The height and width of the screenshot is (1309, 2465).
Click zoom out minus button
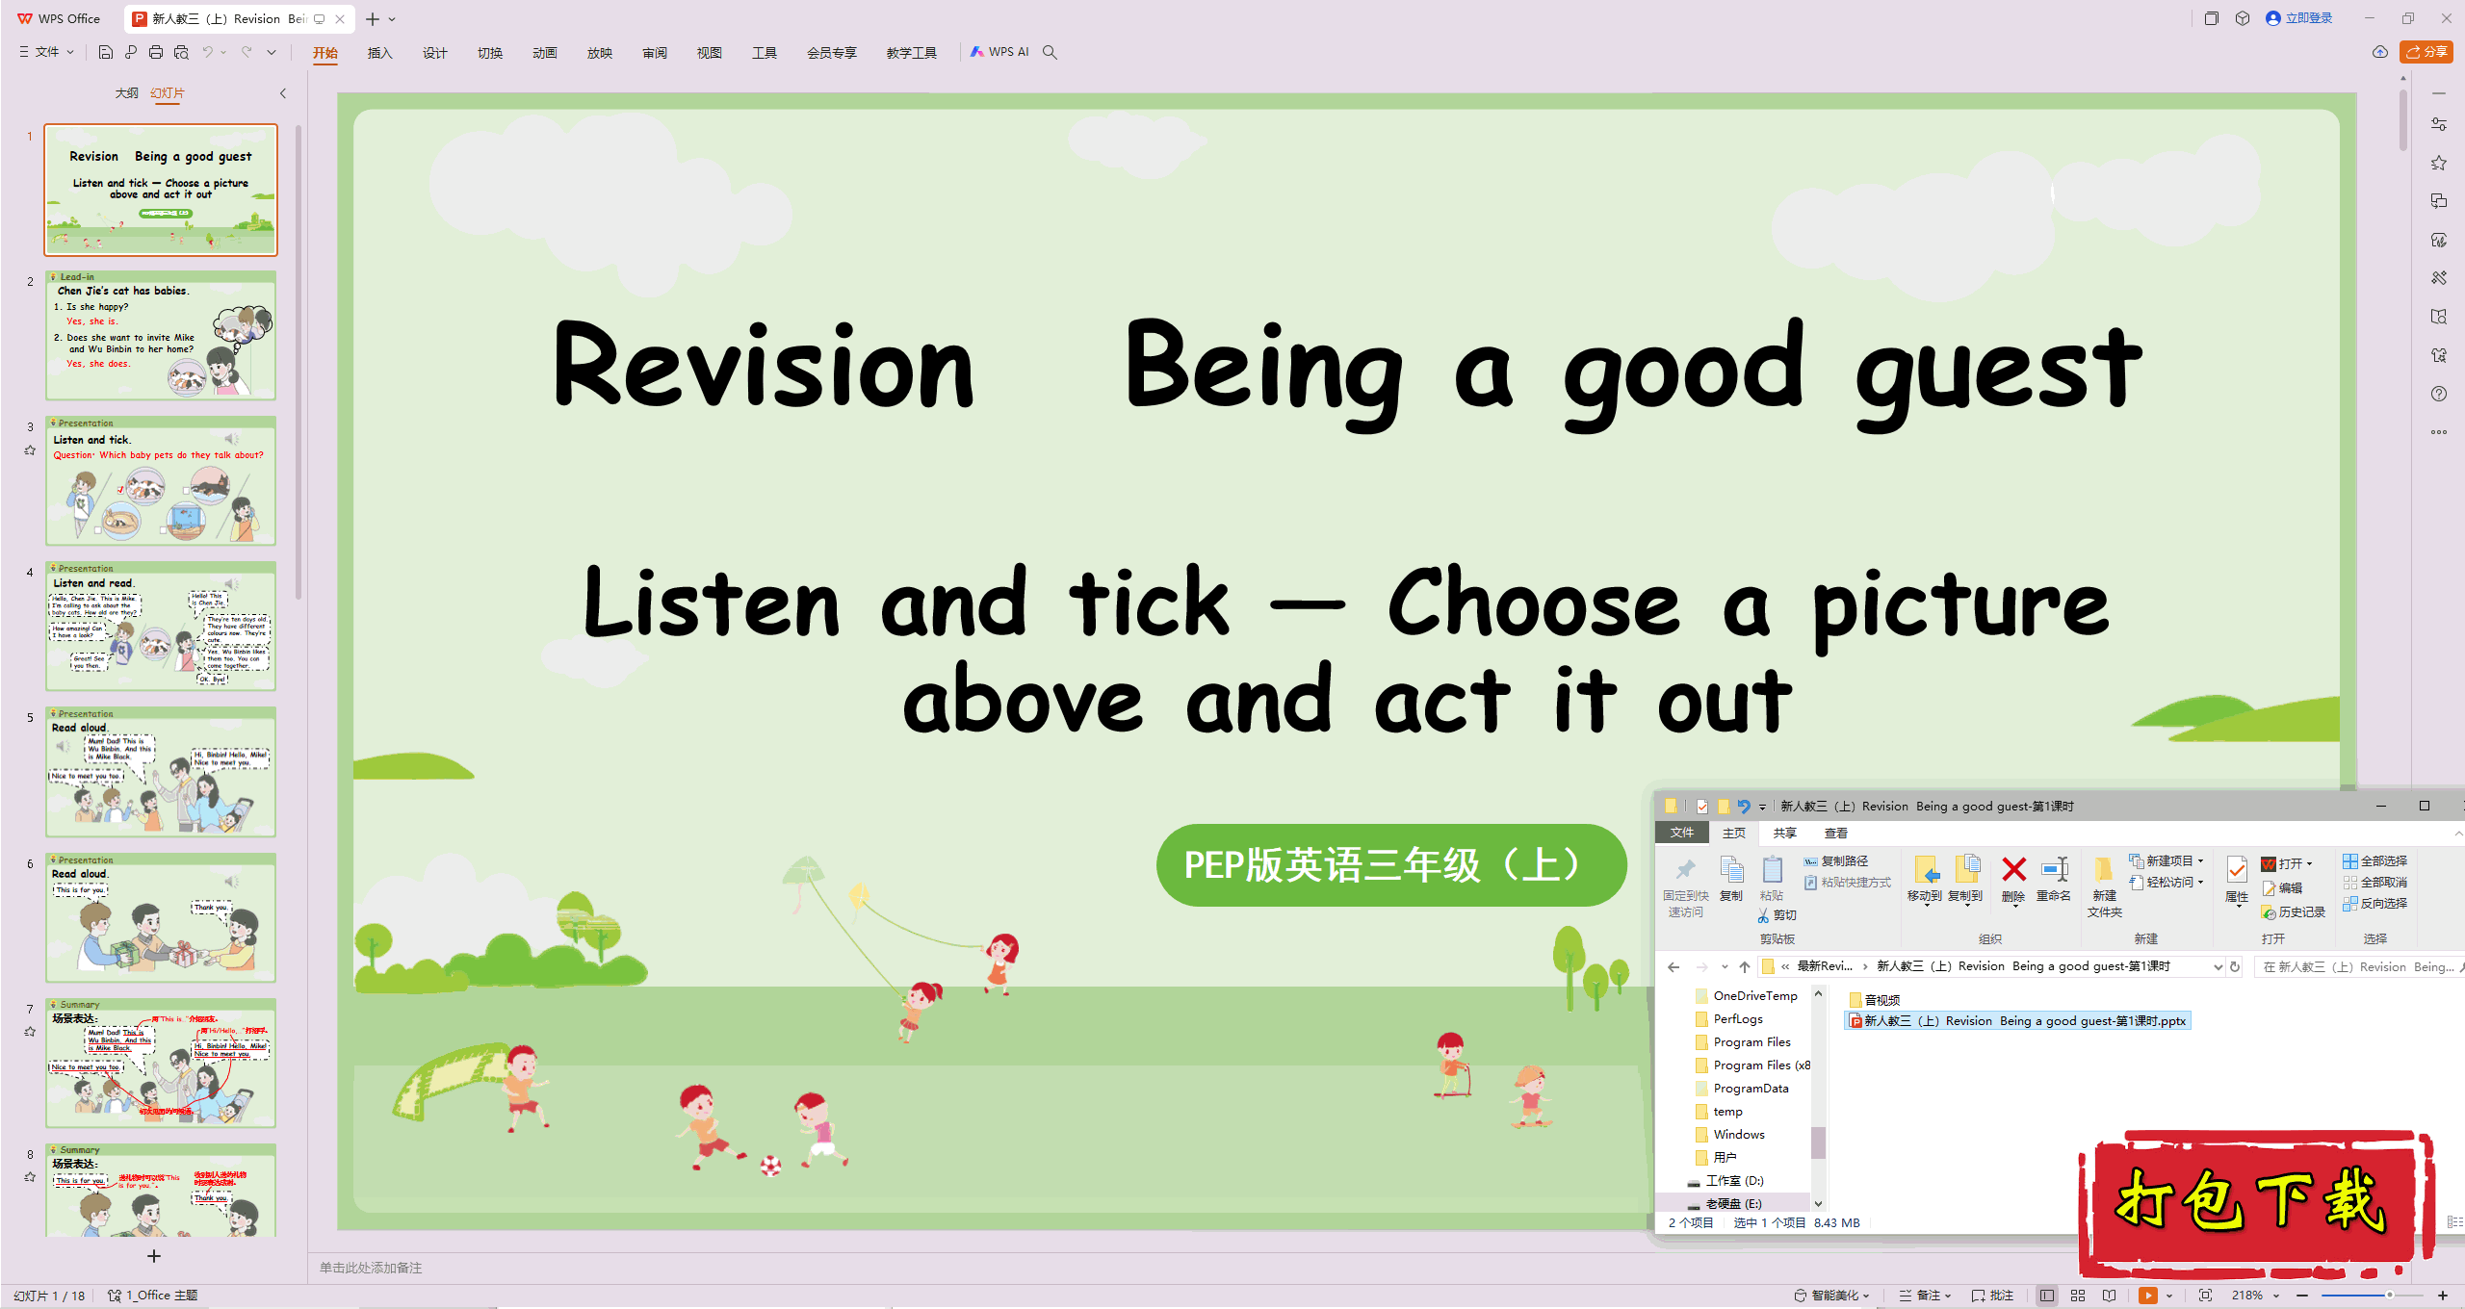[x=2302, y=1296]
